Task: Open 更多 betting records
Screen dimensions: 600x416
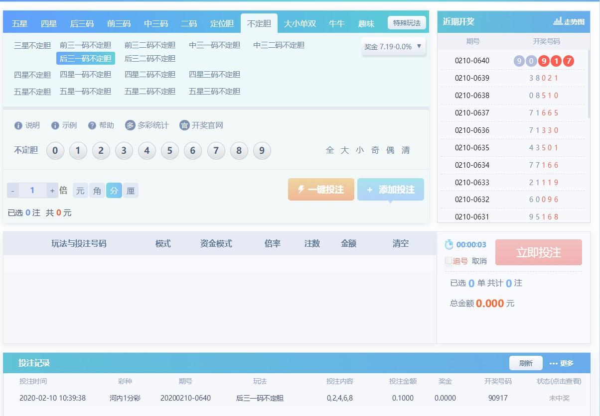Action: (x=562, y=363)
